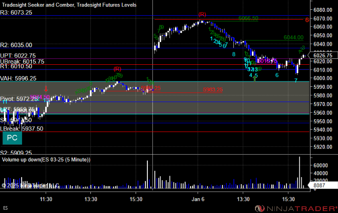
Task: Click the VAH: 5996.25 label
Action: click(18, 79)
